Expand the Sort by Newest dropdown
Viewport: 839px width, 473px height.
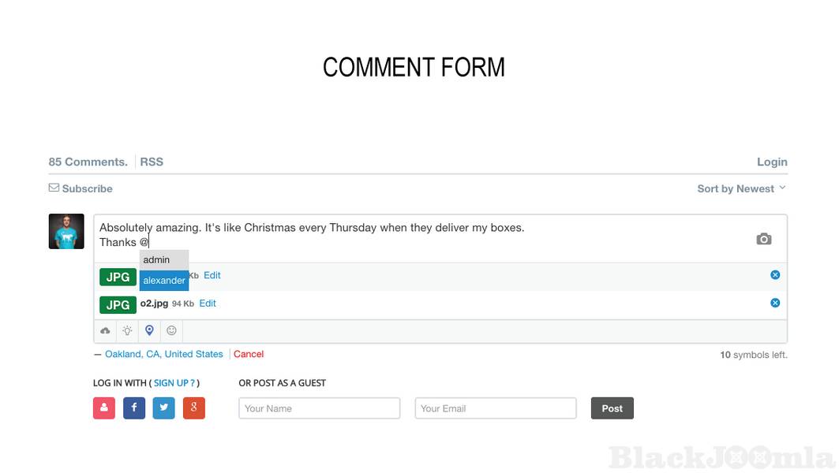click(741, 188)
